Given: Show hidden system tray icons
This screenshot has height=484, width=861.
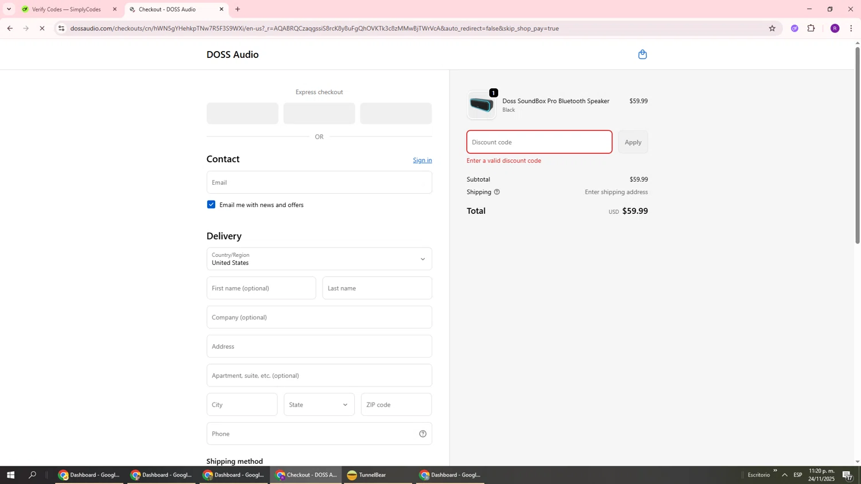Looking at the screenshot, I should point(785,475).
